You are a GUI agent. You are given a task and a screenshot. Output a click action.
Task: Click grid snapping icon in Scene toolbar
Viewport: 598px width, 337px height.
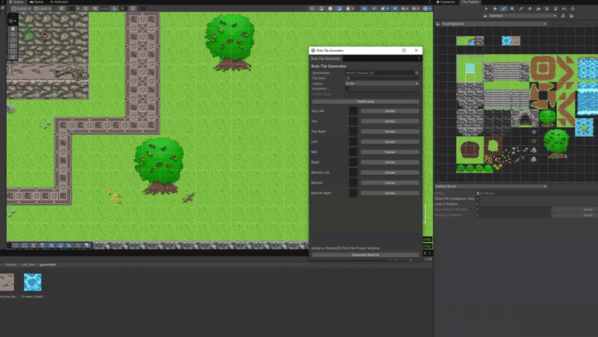(61, 8)
